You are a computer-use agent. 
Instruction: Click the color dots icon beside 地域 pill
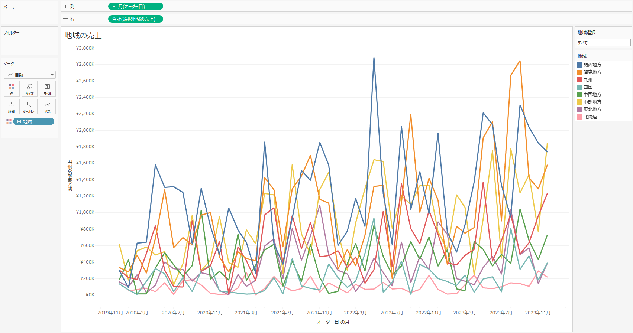(x=9, y=121)
